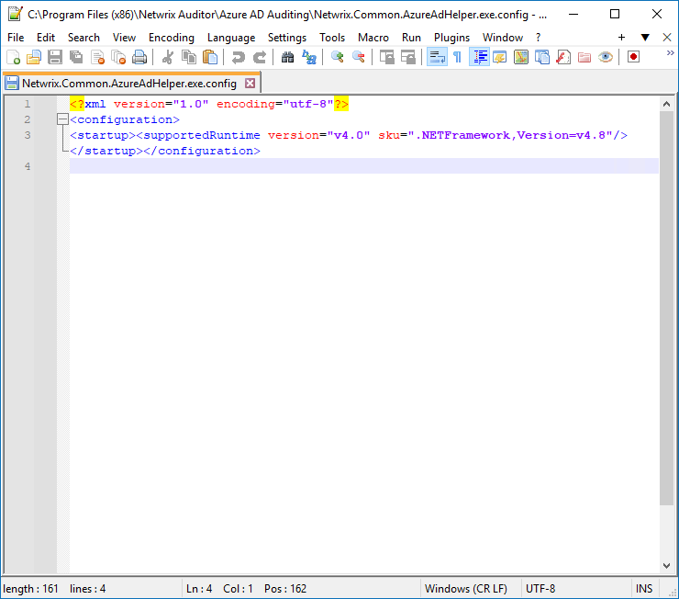Start macro recording with red dot icon
Screen dimensions: 679x599
click(x=633, y=57)
